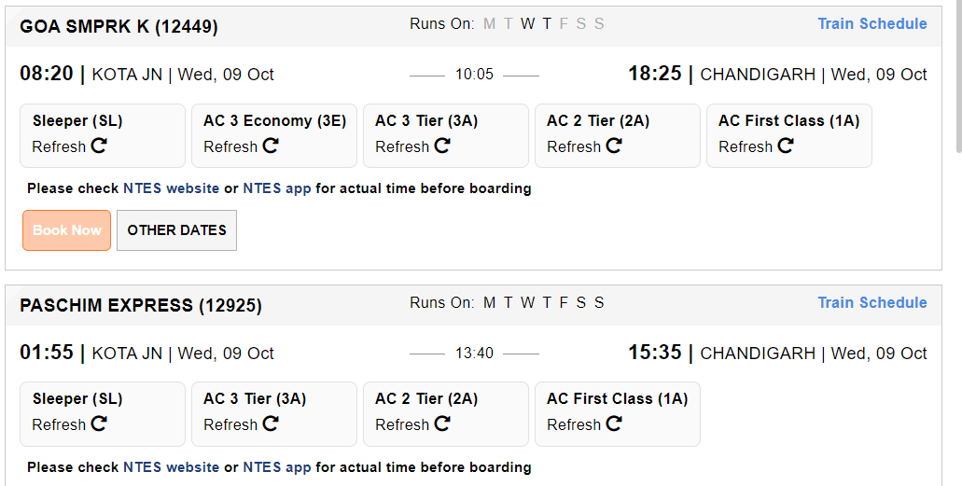Open OTHER DATES for GOA SMPRK K
962x486 pixels.
[176, 230]
